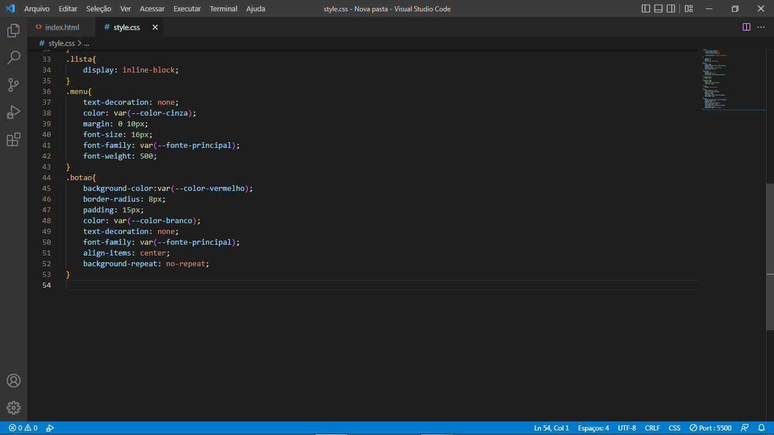Open the Arquivo menu
Screen dimensions: 774x435
click(37, 8)
